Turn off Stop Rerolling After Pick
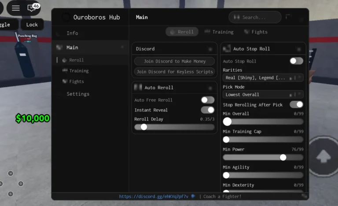The width and height of the screenshot is (338, 206). point(296,104)
